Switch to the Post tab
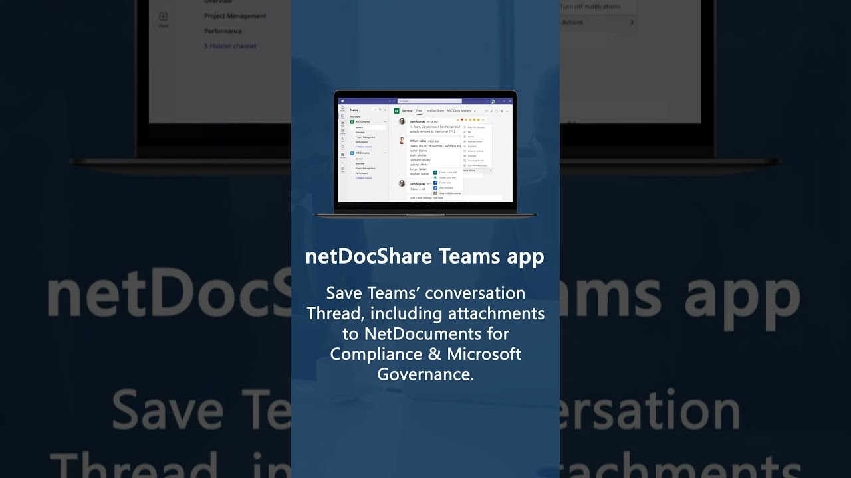This screenshot has width=851, height=478. coord(419,110)
